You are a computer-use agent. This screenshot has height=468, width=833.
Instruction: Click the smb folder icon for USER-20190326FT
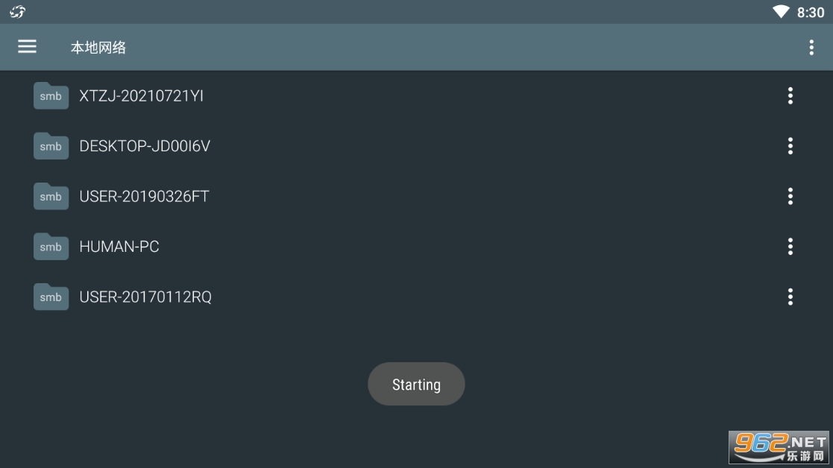[x=51, y=197]
